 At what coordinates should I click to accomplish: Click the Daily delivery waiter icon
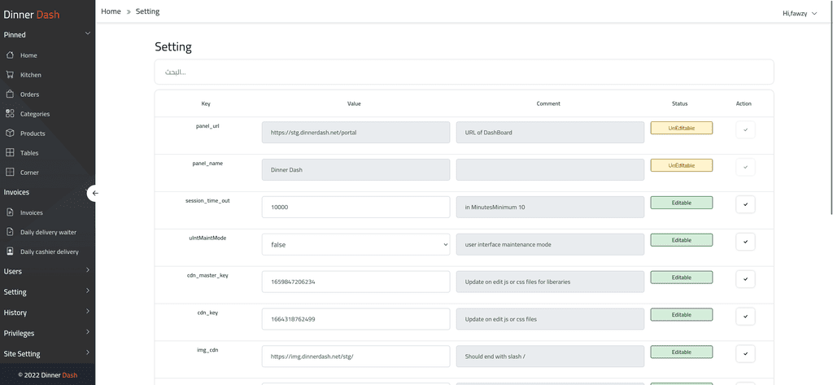tap(10, 232)
